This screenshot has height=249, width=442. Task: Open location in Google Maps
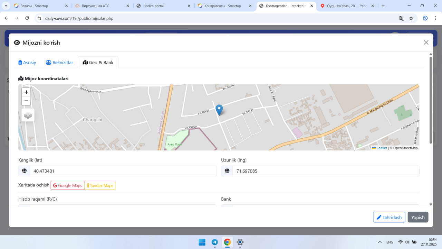68,185
